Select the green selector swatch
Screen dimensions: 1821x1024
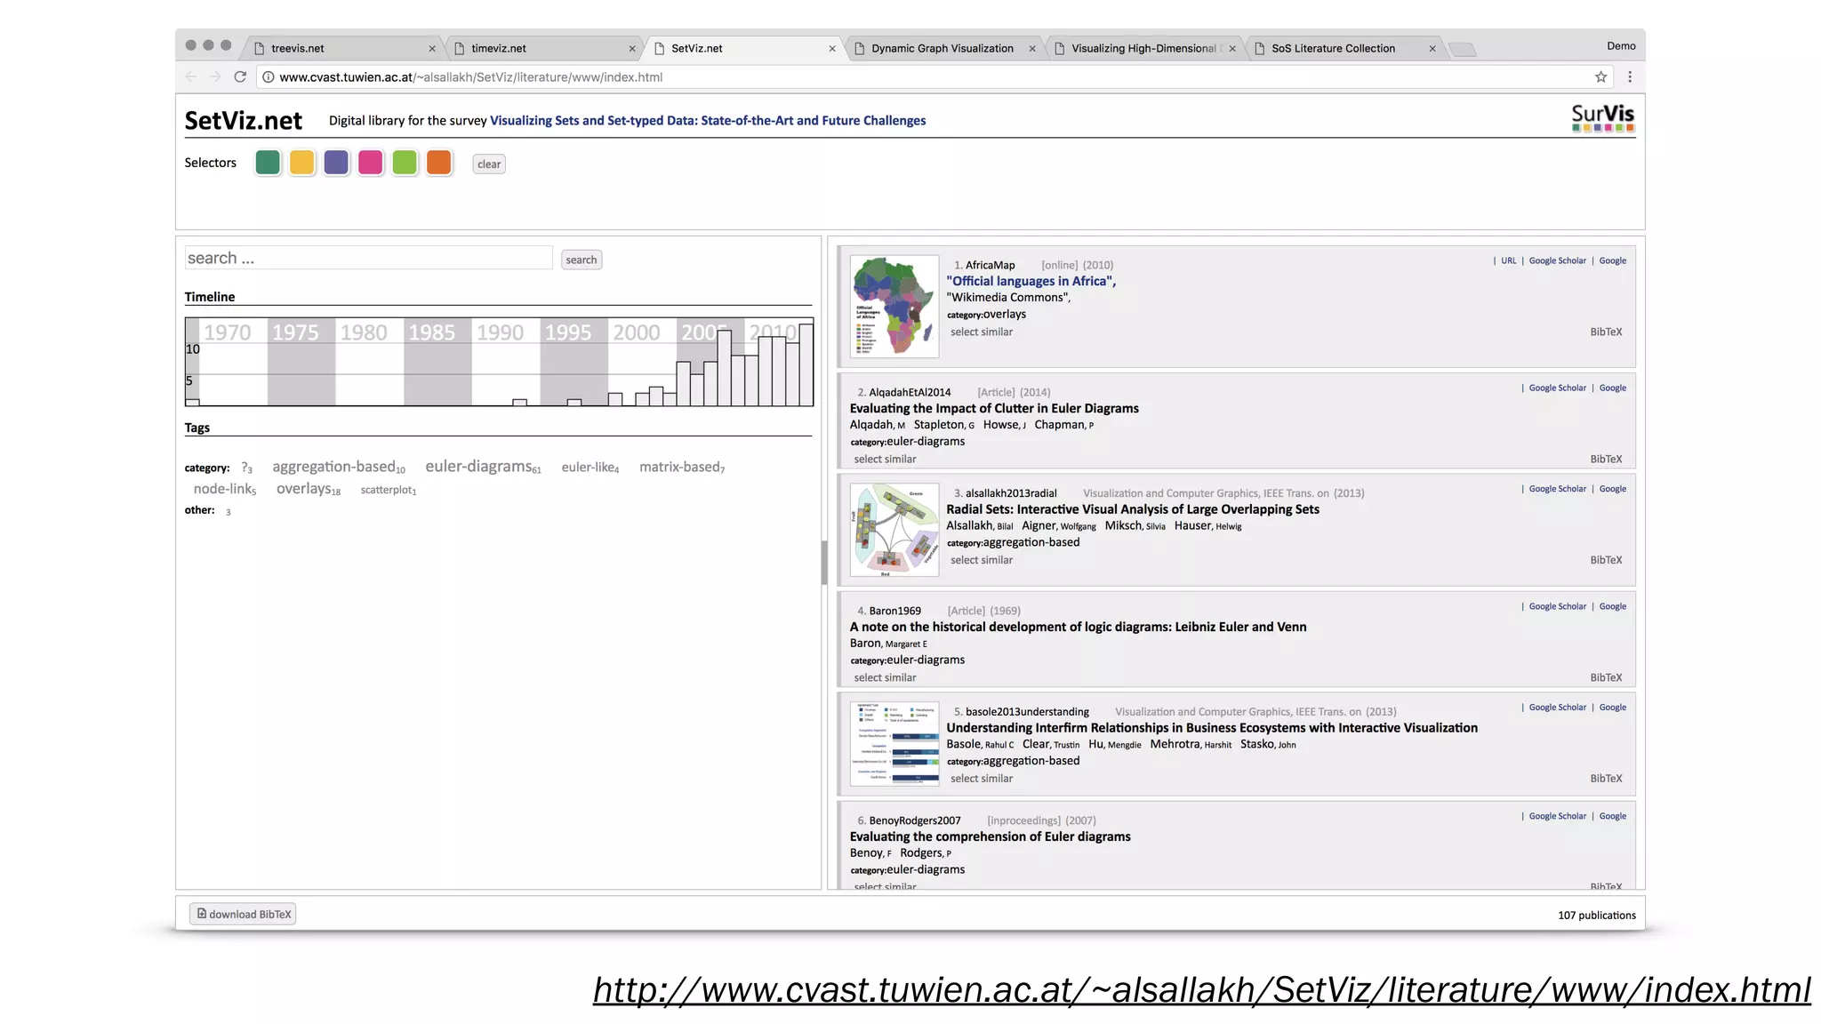click(x=268, y=163)
